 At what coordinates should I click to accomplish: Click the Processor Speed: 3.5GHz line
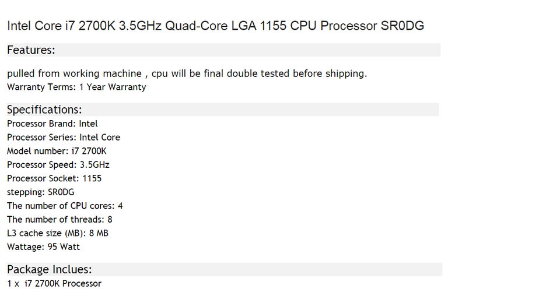click(58, 165)
